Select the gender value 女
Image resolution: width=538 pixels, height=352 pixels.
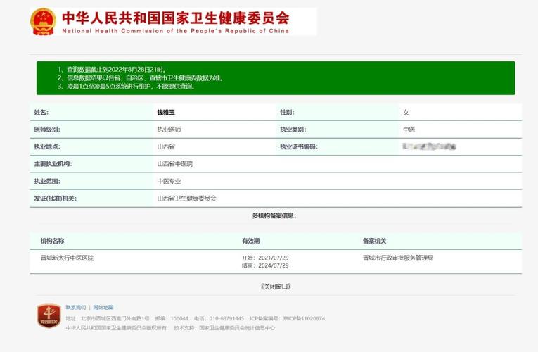pyautogui.click(x=406, y=113)
